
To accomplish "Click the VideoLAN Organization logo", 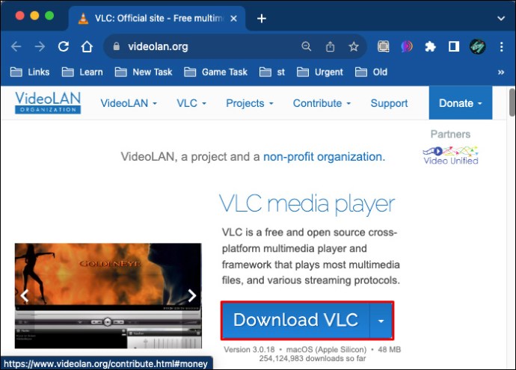I will point(48,102).
